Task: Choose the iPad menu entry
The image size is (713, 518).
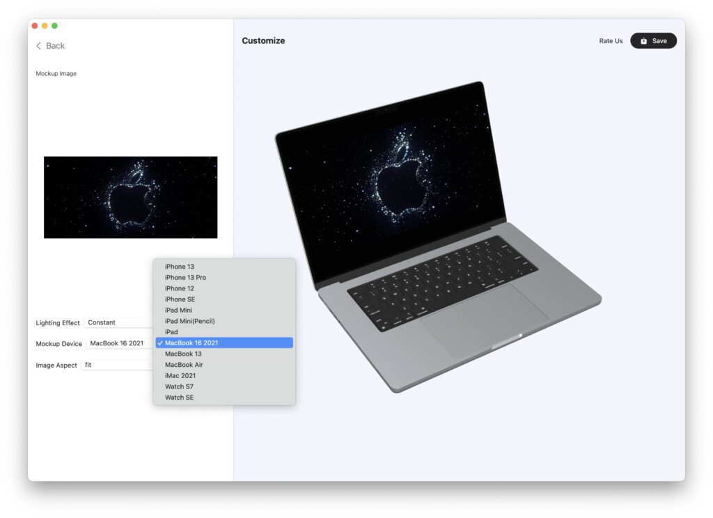Action: pyautogui.click(x=171, y=332)
